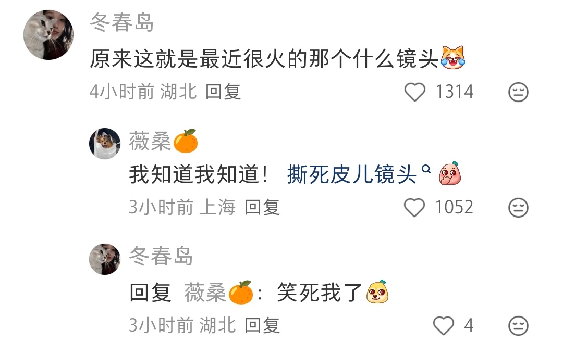Dislike the 笑死我了 reply
This screenshot has width=563, height=355.
click(518, 326)
